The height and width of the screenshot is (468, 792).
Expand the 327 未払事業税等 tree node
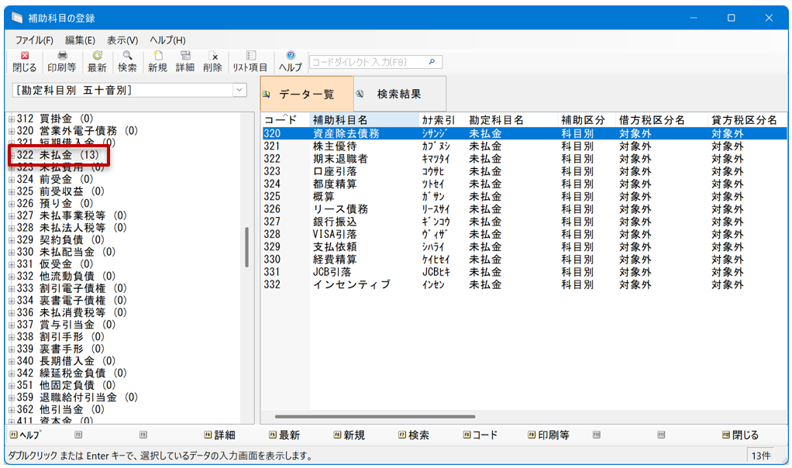pyautogui.click(x=11, y=217)
